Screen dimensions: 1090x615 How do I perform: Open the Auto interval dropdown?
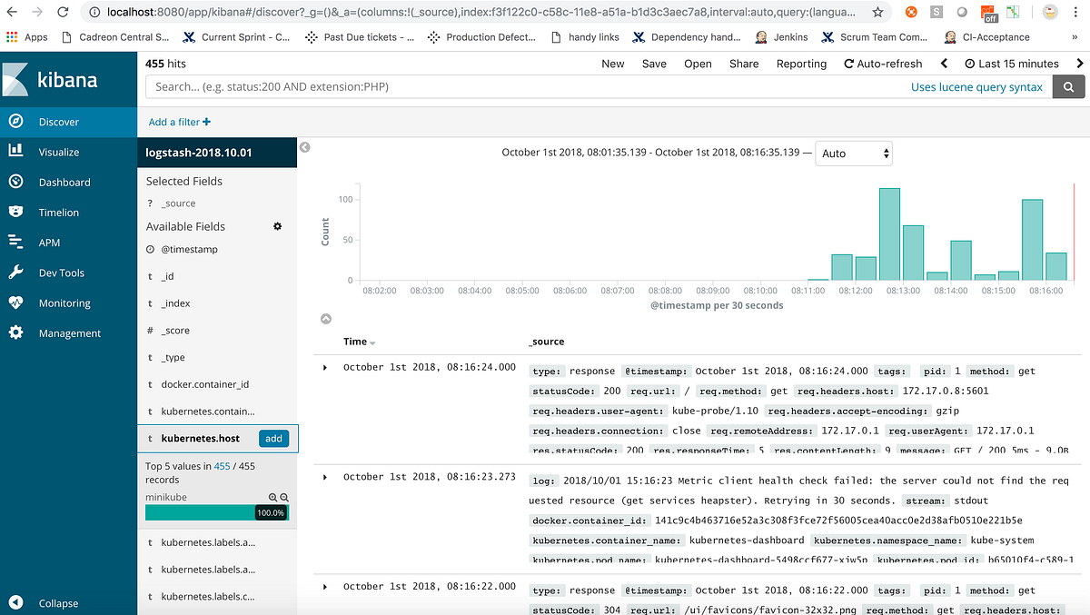point(852,153)
